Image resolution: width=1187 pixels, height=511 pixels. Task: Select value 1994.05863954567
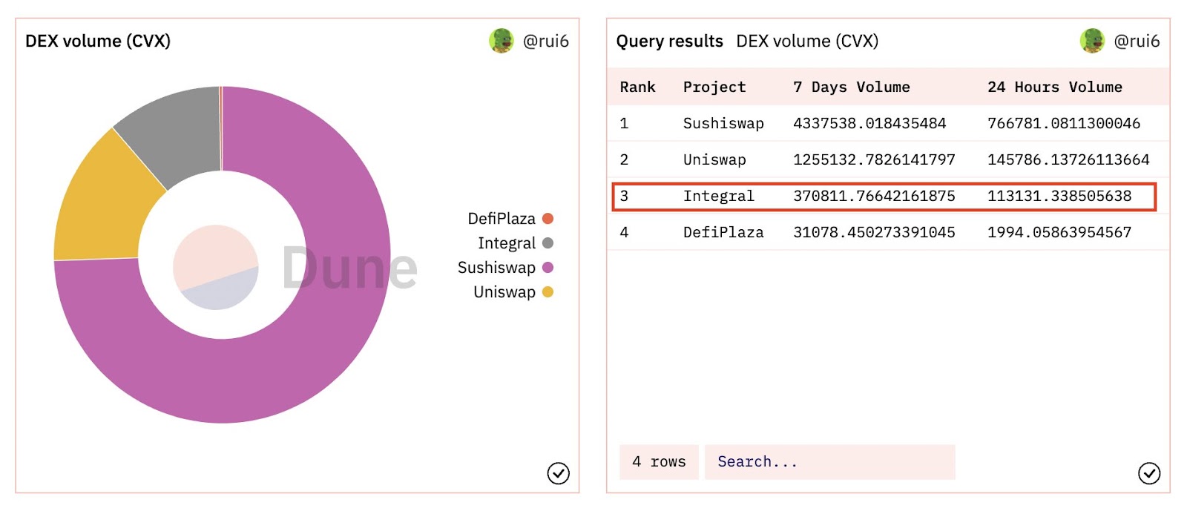(1059, 232)
